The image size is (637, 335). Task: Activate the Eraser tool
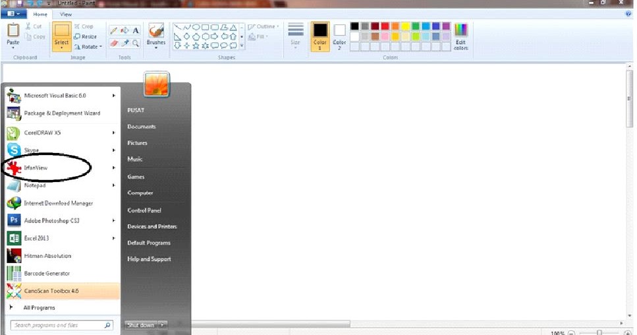(114, 43)
